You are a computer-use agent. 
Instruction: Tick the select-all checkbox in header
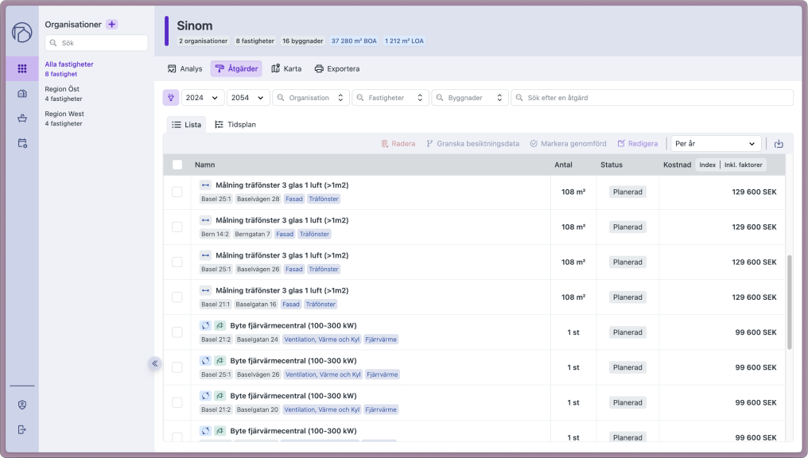(x=177, y=165)
